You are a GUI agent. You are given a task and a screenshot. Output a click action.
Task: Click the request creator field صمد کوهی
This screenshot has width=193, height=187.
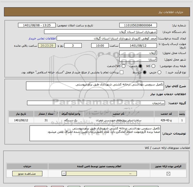[107, 38]
